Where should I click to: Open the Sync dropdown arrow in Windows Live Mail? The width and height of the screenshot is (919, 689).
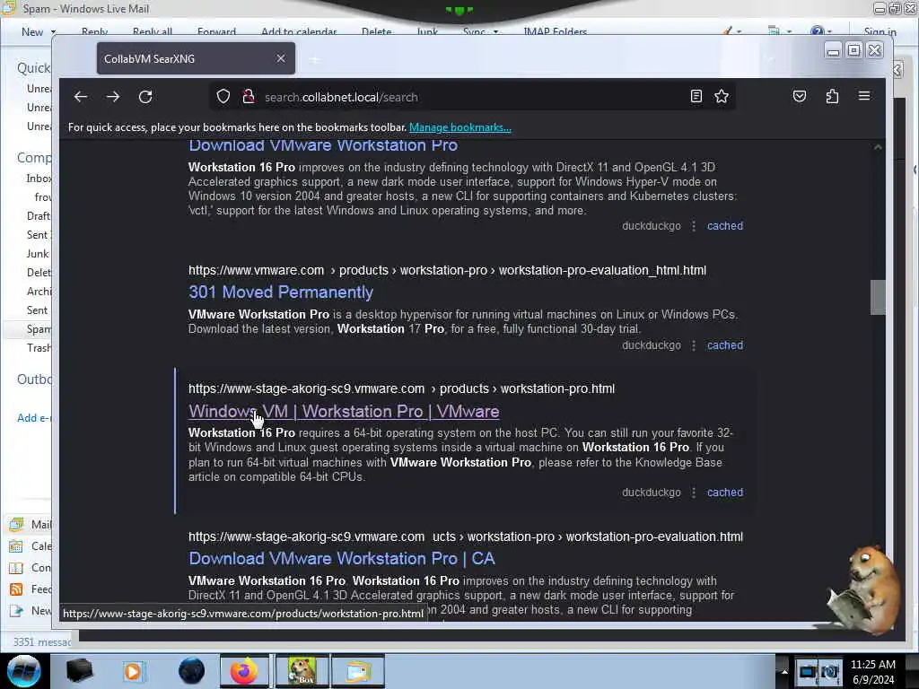pyautogui.click(x=495, y=32)
